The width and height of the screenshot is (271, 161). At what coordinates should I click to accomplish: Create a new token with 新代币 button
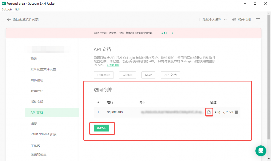tap(101, 128)
